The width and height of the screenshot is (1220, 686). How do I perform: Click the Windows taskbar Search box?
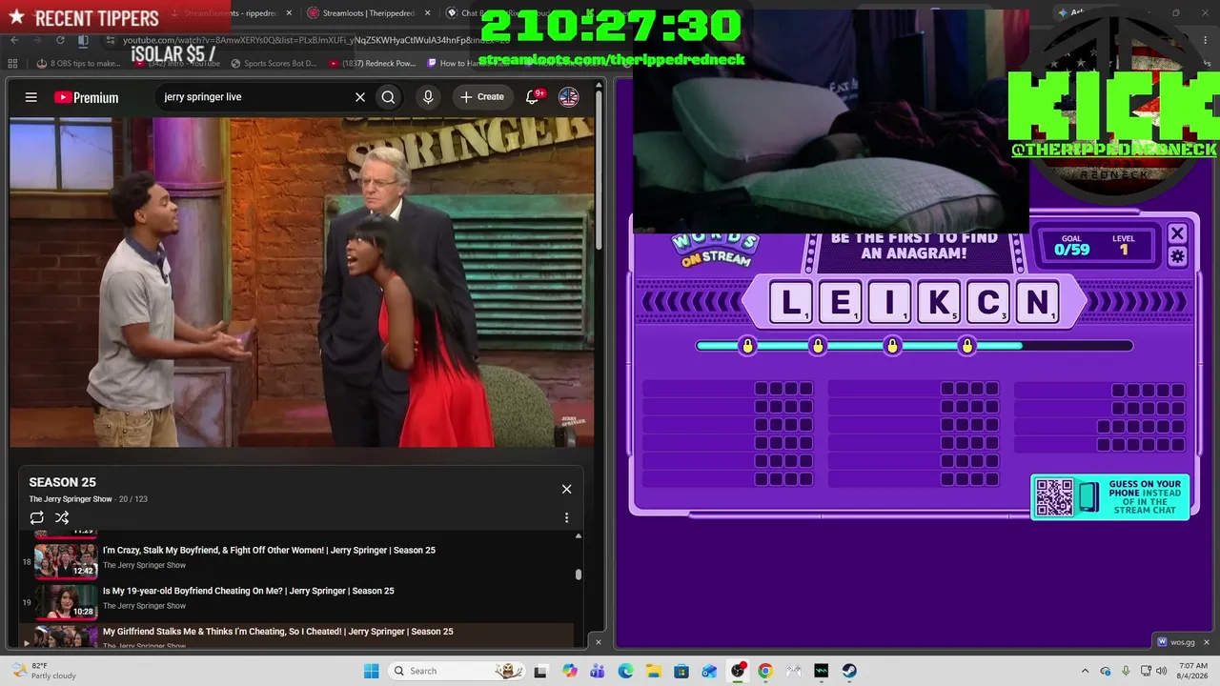click(456, 671)
